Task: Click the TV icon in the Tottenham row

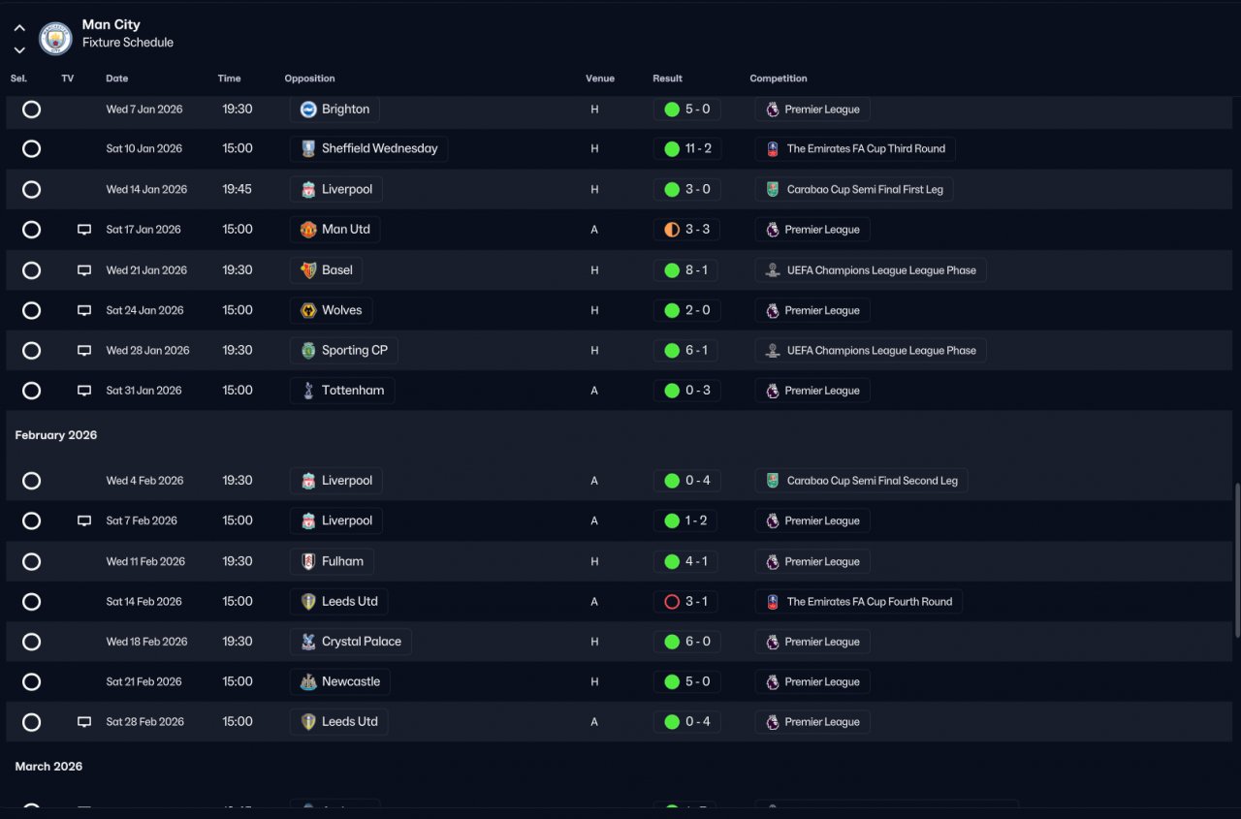Action: click(x=84, y=391)
